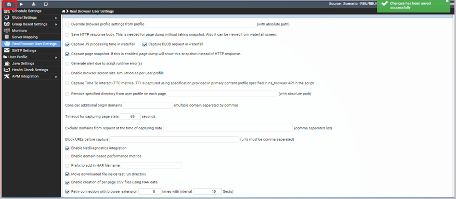Click the play/run scenario icon
The height and width of the screenshot is (199, 456).
click(x=21, y=4)
